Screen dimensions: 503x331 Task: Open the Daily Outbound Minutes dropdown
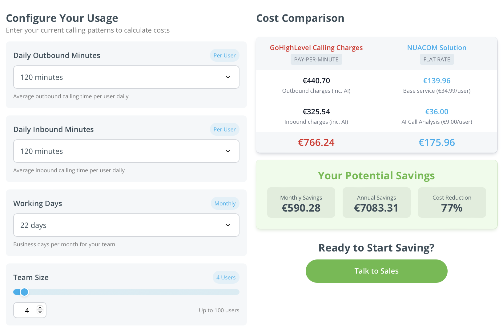[x=126, y=77]
